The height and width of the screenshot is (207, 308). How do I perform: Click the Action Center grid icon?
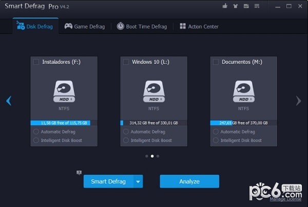click(183, 26)
